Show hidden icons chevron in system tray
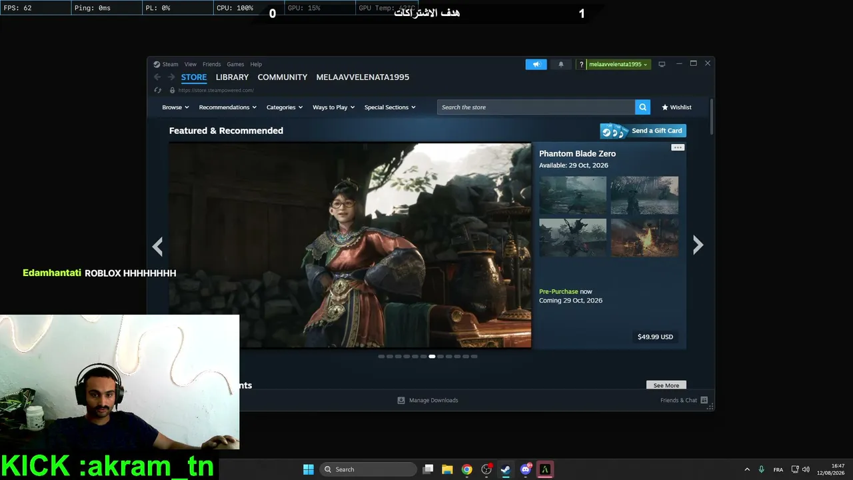This screenshot has width=853, height=480. (x=747, y=469)
